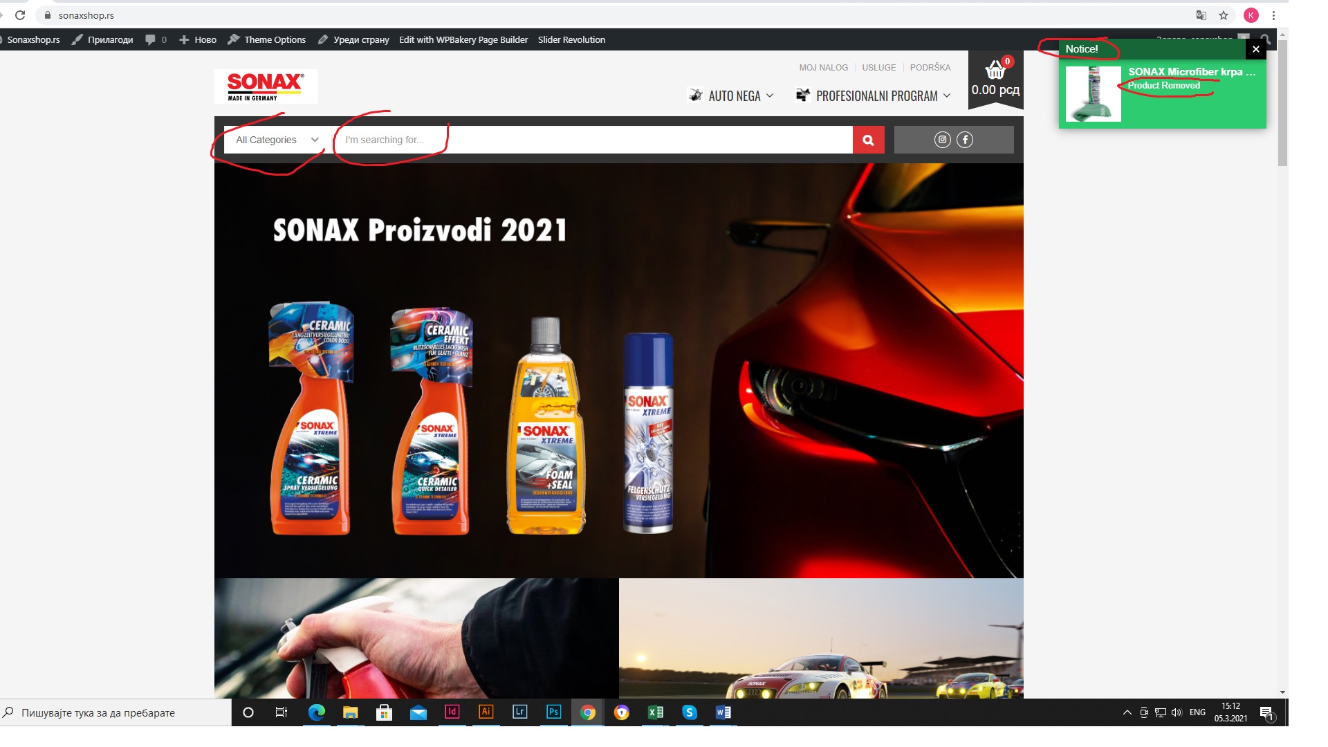This screenshot has width=1328, height=747.
Task: Click the MOJ NALOG link
Action: click(x=823, y=68)
